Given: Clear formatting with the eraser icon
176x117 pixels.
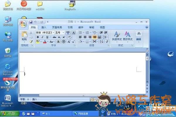Looking at the screenshot, I should pyautogui.click(x=70, y=37).
